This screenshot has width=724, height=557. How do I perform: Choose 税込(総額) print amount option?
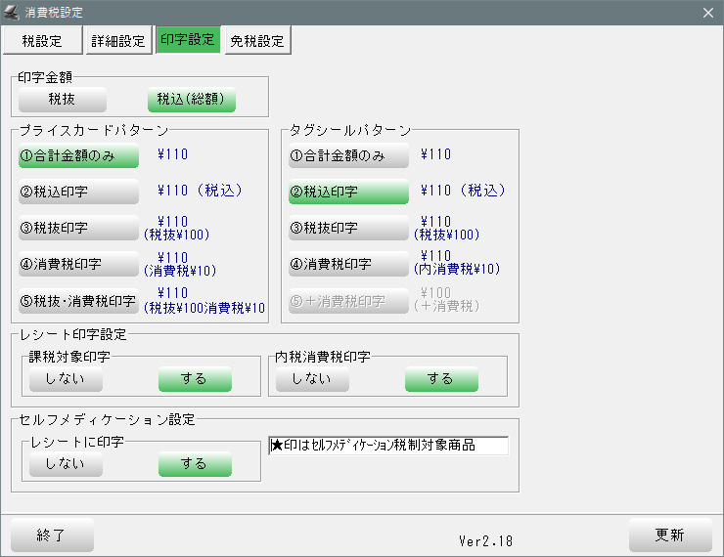pyautogui.click(x=192, y=100)
